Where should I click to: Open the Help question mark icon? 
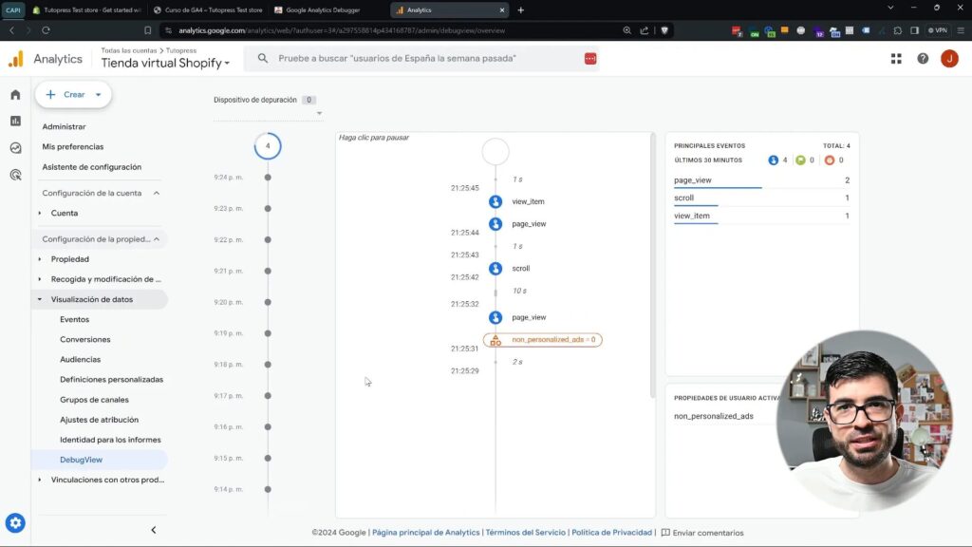tap(923, 58)
